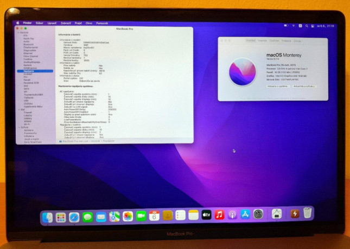Click the Hlásenie o systéme button
The width and height of the screenshot is (350, 249).
[278, 86]
